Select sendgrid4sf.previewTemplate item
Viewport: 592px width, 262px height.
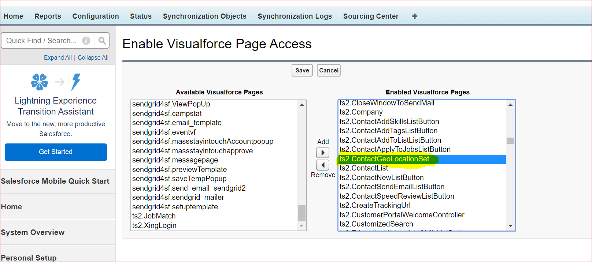click(x=214, y=169)
